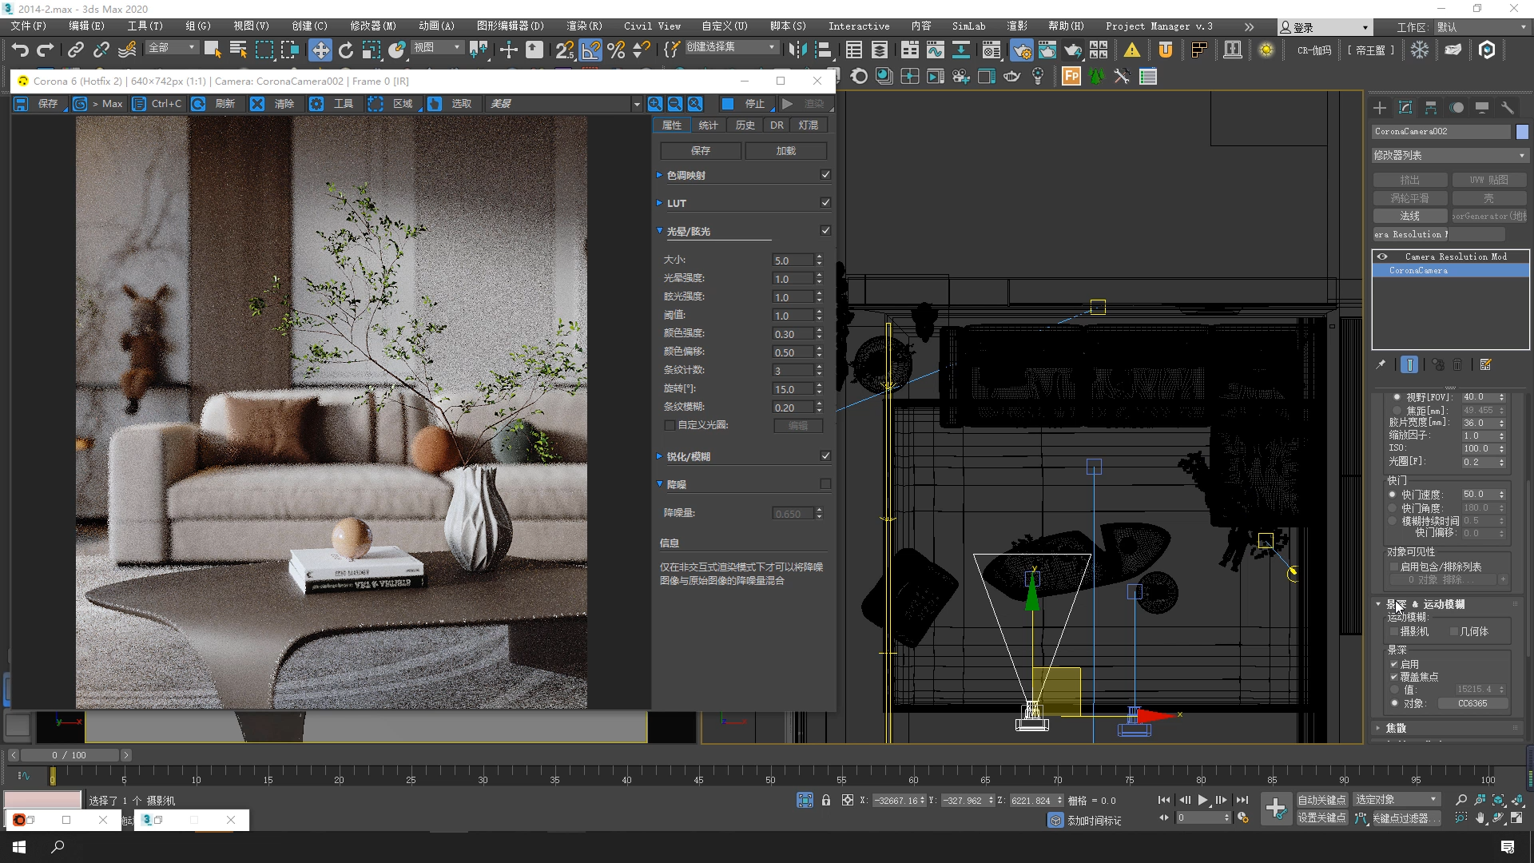The height and width of the screenshot is (863, 1534).
Task: Click the 加载 load button
Action: pyautogui.click(x=785, y=150)
